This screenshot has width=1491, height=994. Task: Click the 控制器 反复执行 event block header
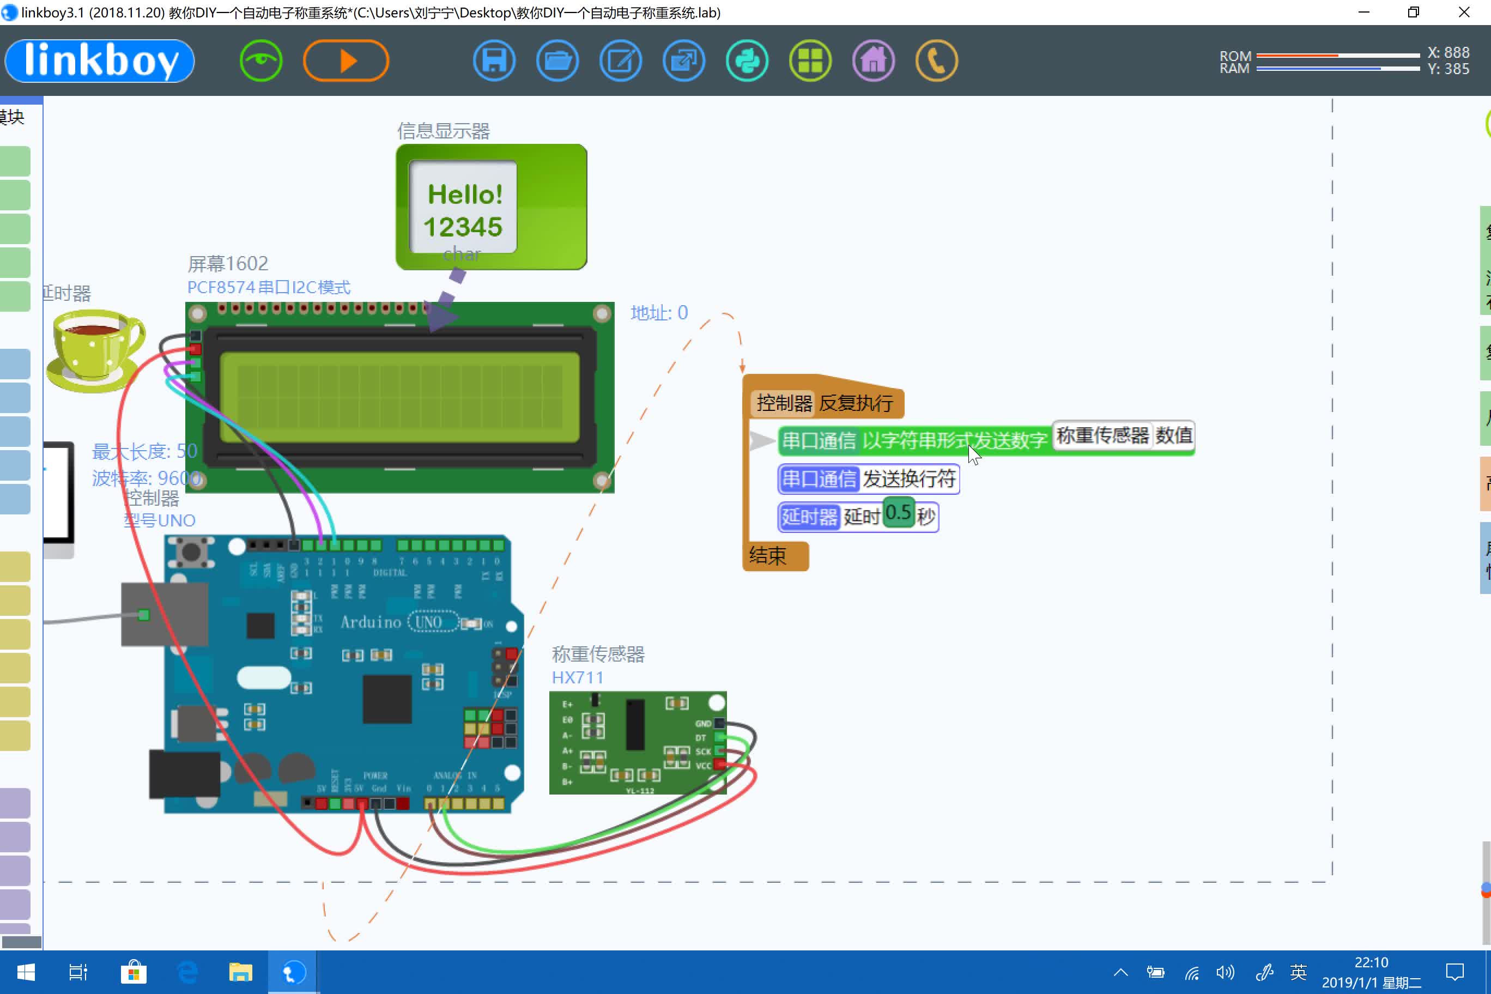pos(824,403)
